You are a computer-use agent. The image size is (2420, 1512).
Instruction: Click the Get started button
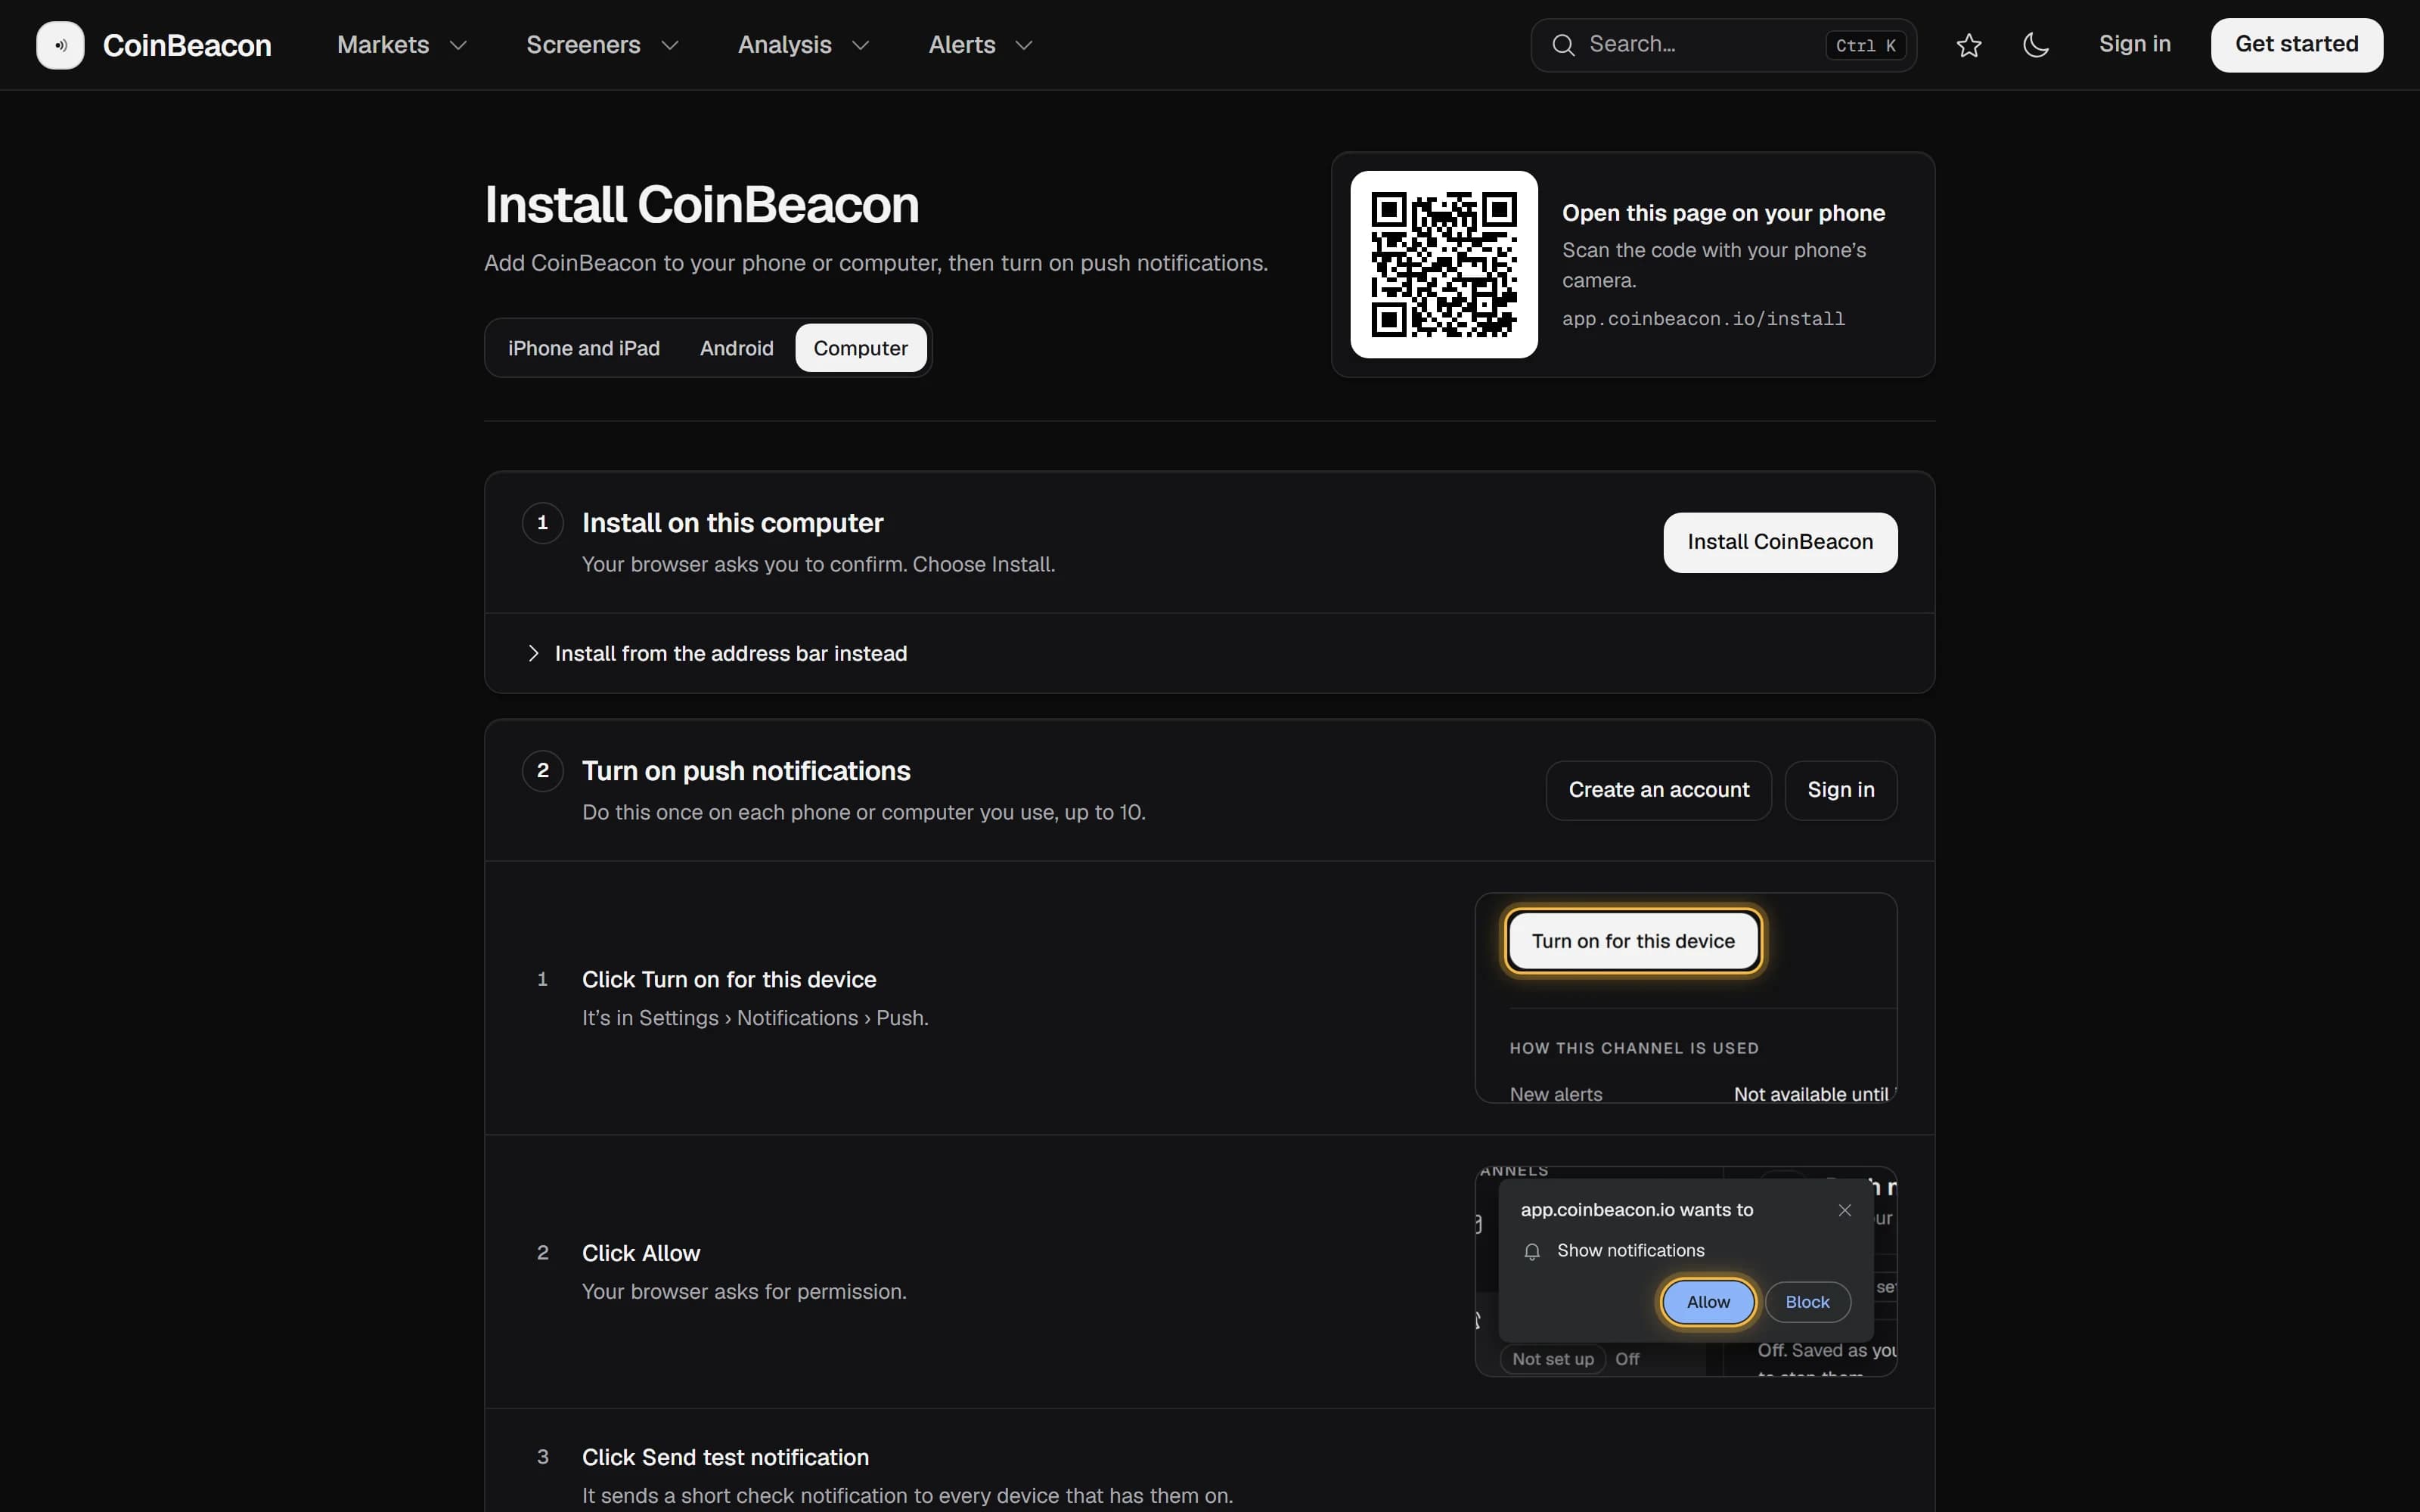(x=2296, y=45)
